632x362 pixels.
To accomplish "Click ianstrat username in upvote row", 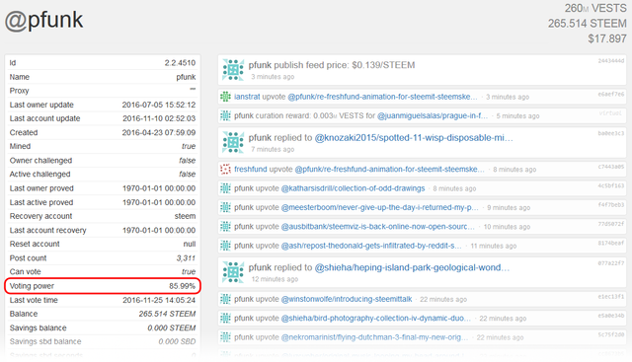I will [247, 97].
